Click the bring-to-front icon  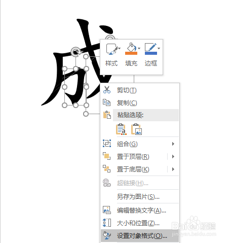click(x=107, y=156)
